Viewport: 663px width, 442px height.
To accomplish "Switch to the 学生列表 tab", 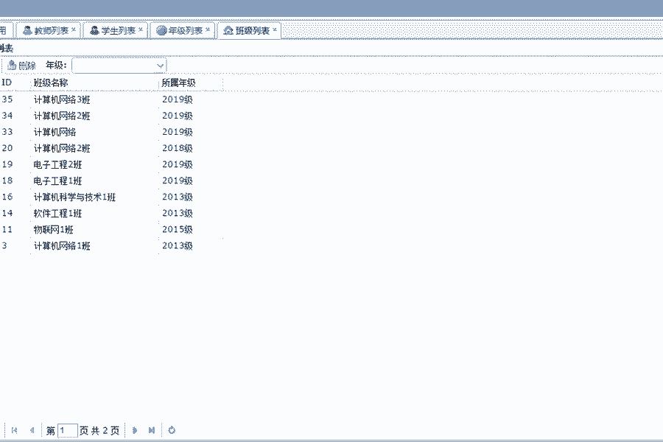I will [116, 30].
